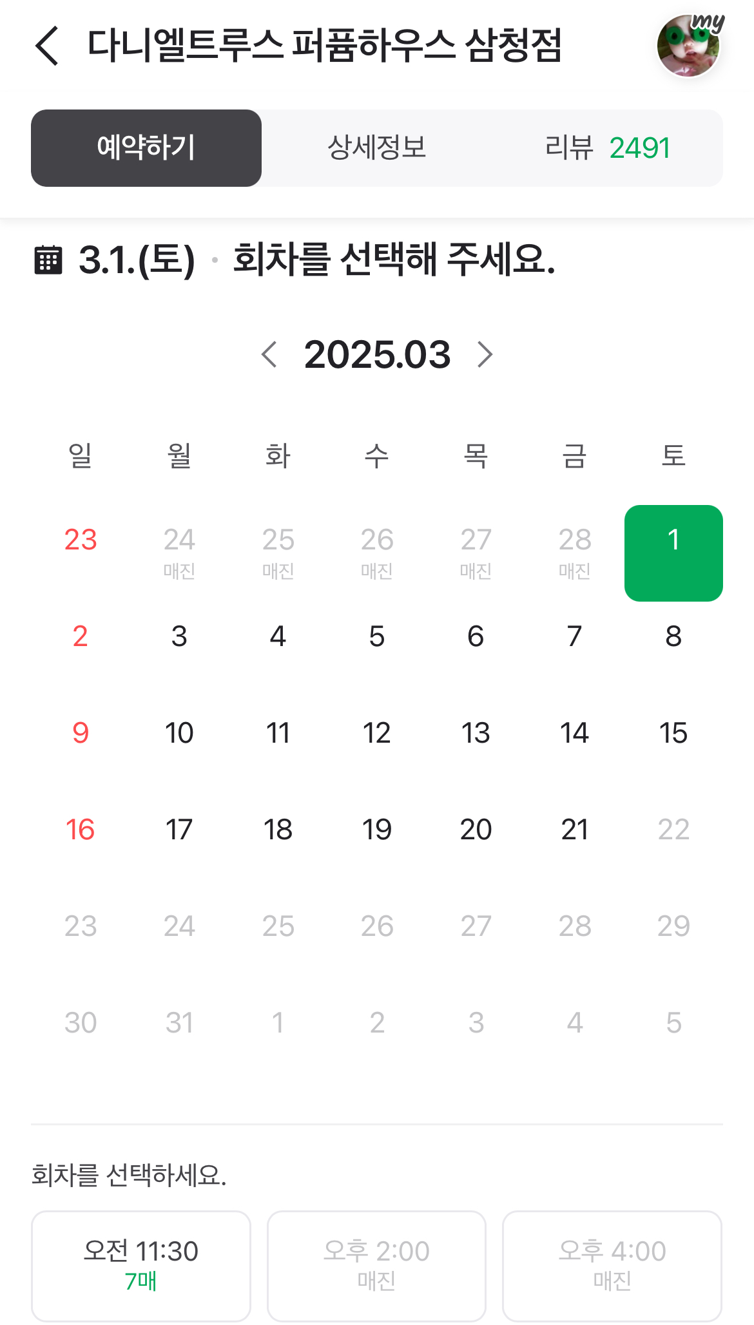
Task: Switch to the 예약하기 tab
Action: (x=146, y=148)
